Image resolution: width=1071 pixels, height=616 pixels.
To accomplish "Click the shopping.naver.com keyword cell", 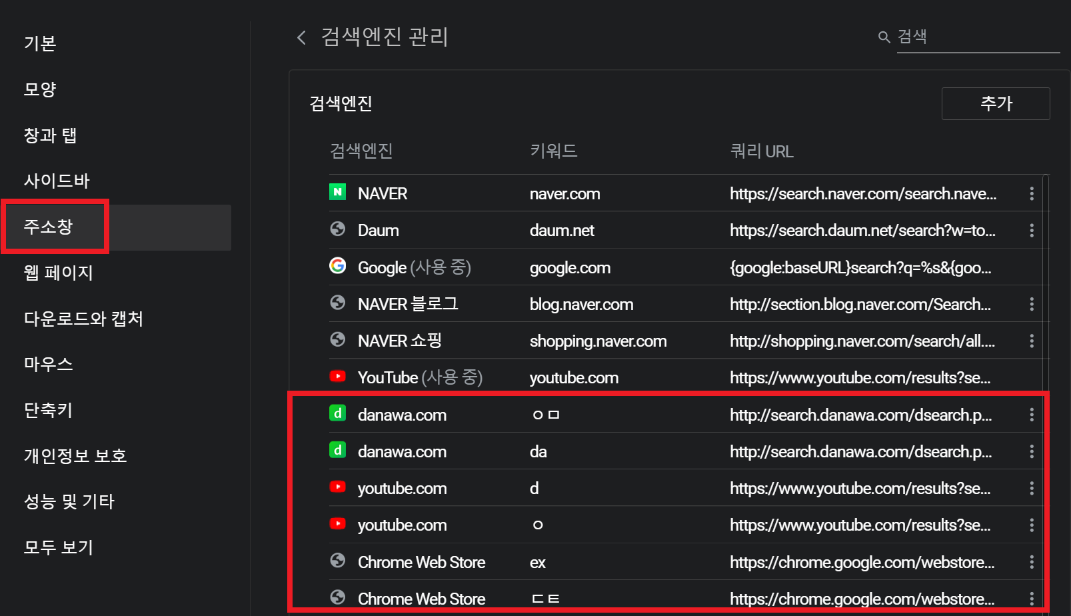I will point(598,341).
